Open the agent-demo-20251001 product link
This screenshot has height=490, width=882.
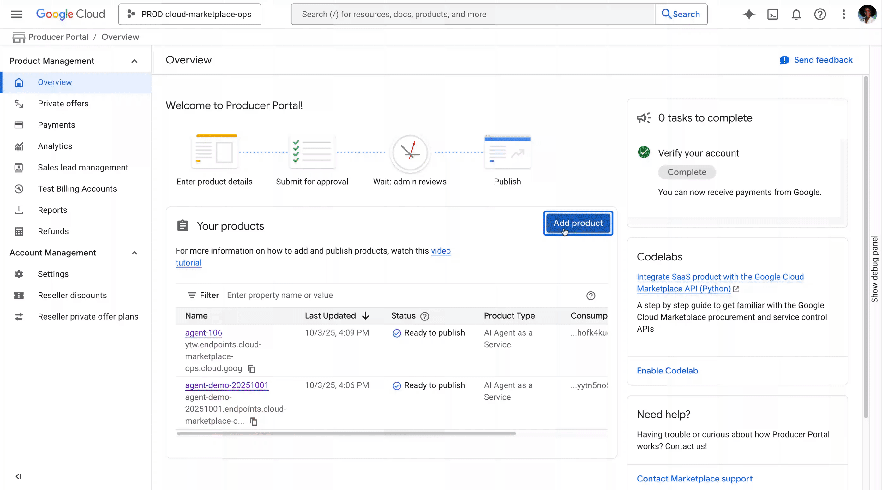click(227, 385)
